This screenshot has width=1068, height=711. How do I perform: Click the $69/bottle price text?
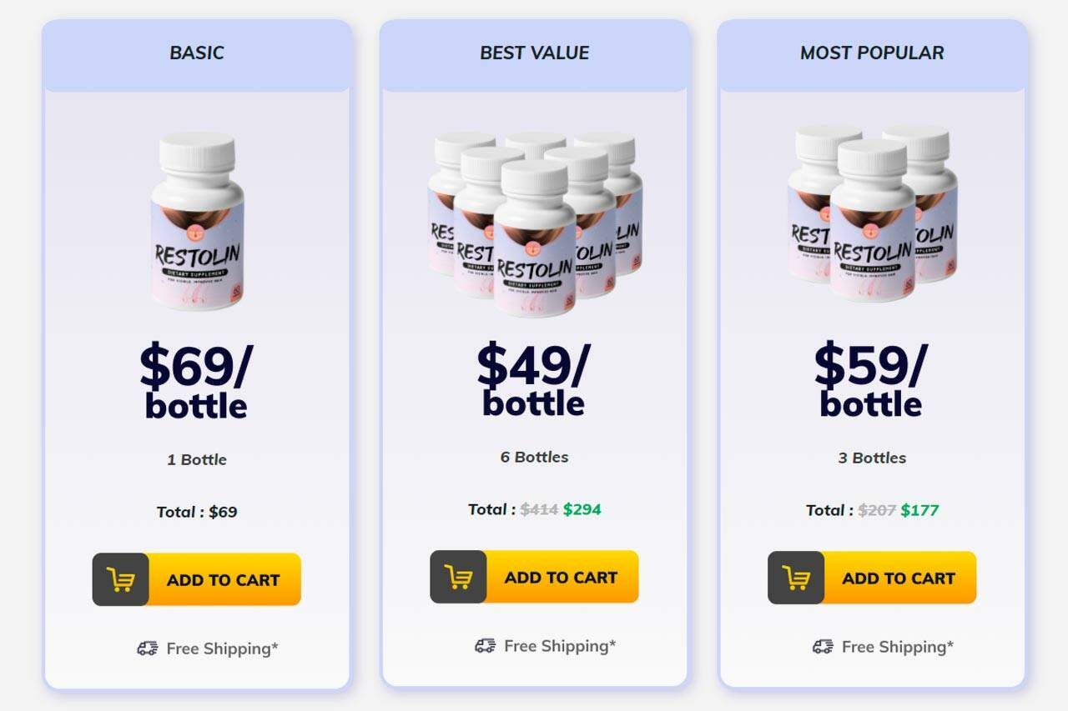(196, 380)
